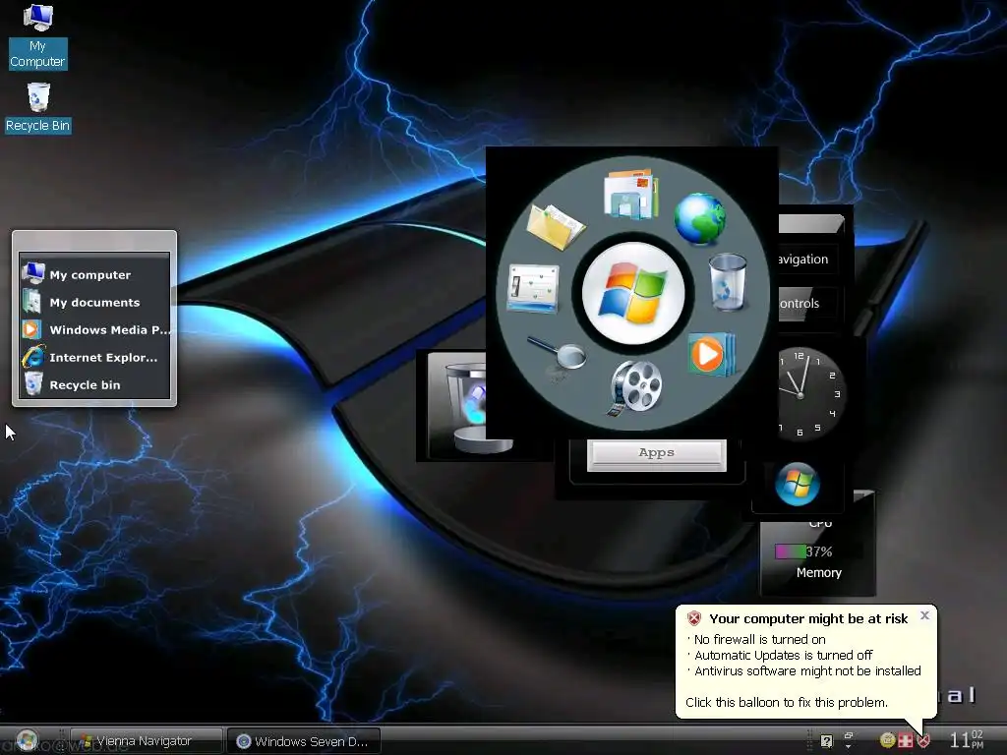This screenshot has width=1007, height=755.
Task: Open the magnifier search icon in the circular launcher
Action: point(557,354)
